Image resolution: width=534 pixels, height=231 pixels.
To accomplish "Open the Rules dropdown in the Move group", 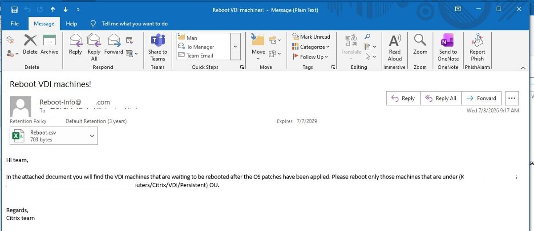I will (275, 40).
